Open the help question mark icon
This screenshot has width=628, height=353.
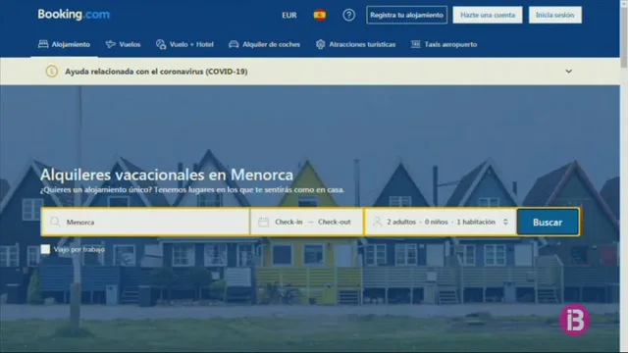pyautogui.click(x=349, y=16)
